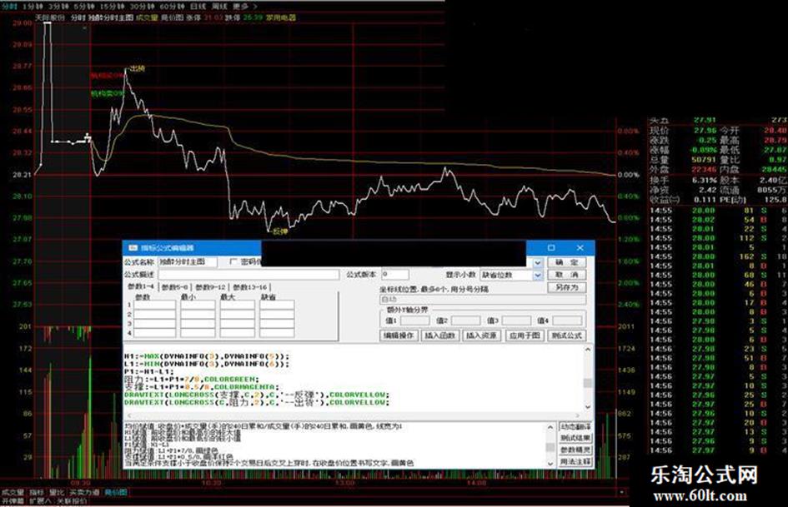
Task: Switch to the 15分钟 chart period tab
Action: click(x=112, y=6)
